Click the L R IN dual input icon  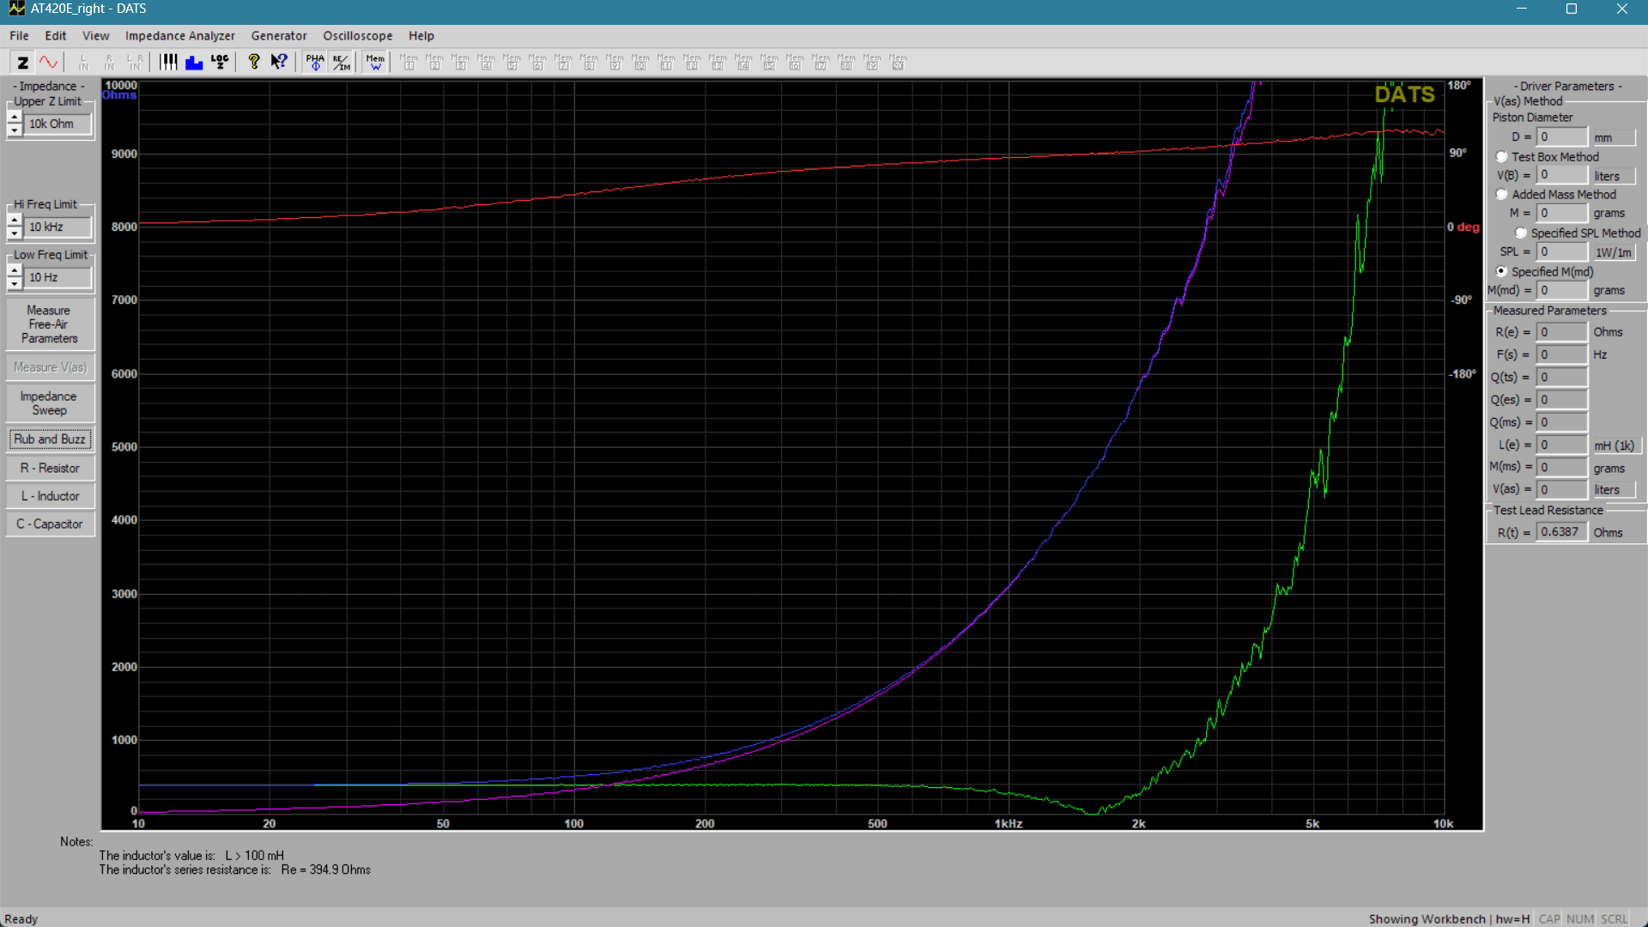pos(135,62)
